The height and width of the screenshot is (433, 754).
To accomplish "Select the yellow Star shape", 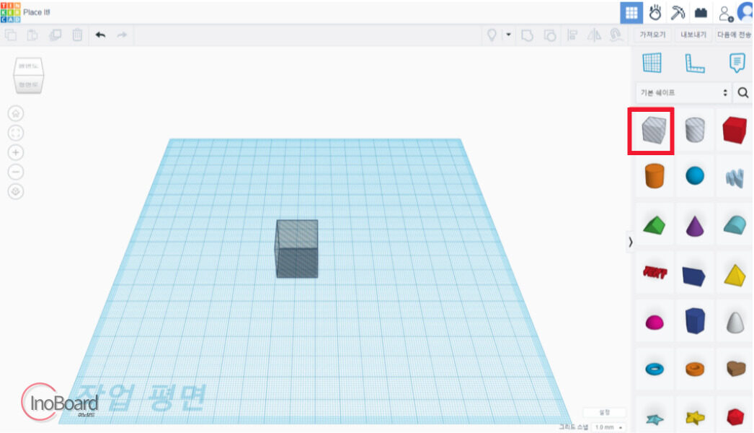I will coord(695,418).
